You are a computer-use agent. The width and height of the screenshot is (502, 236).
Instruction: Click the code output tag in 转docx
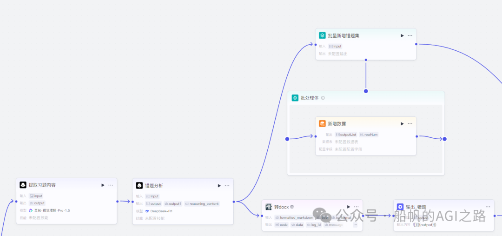[x=282, y=225]
